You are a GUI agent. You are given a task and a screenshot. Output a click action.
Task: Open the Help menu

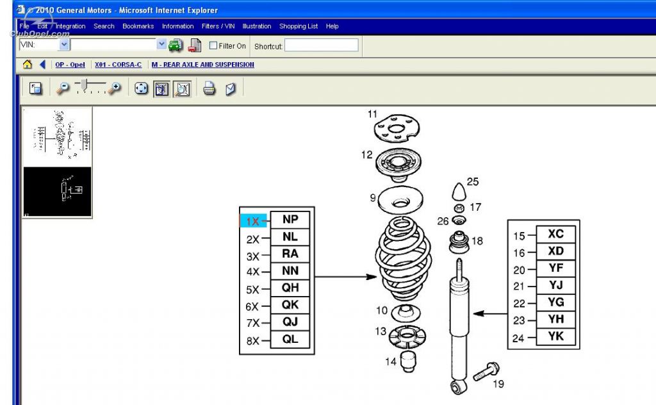(x=332, y=26)
